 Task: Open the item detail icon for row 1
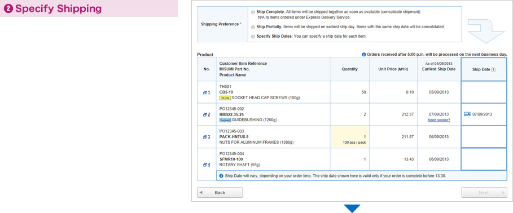[x=205, y=92]
